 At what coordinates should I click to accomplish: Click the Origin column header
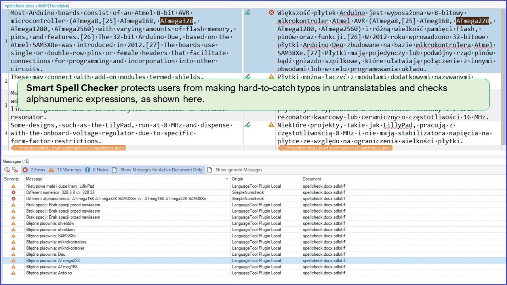tap(238, 179)
